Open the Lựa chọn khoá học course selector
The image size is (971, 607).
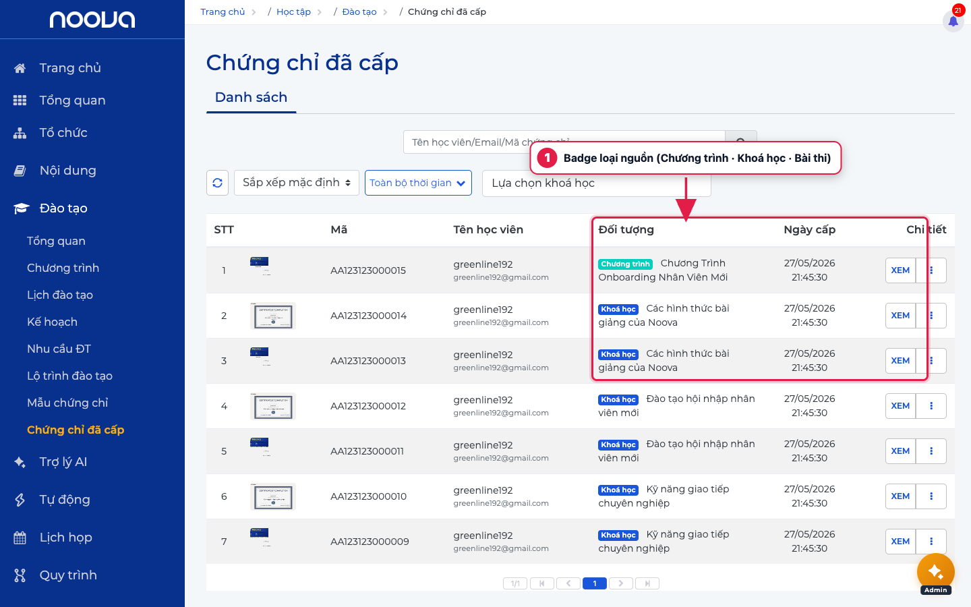[597, 183]
